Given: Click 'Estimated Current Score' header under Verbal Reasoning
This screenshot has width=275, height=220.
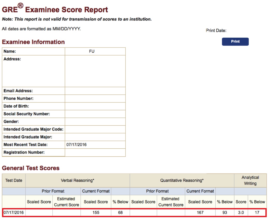Looking at the screenshot, I should click(66, 202).
